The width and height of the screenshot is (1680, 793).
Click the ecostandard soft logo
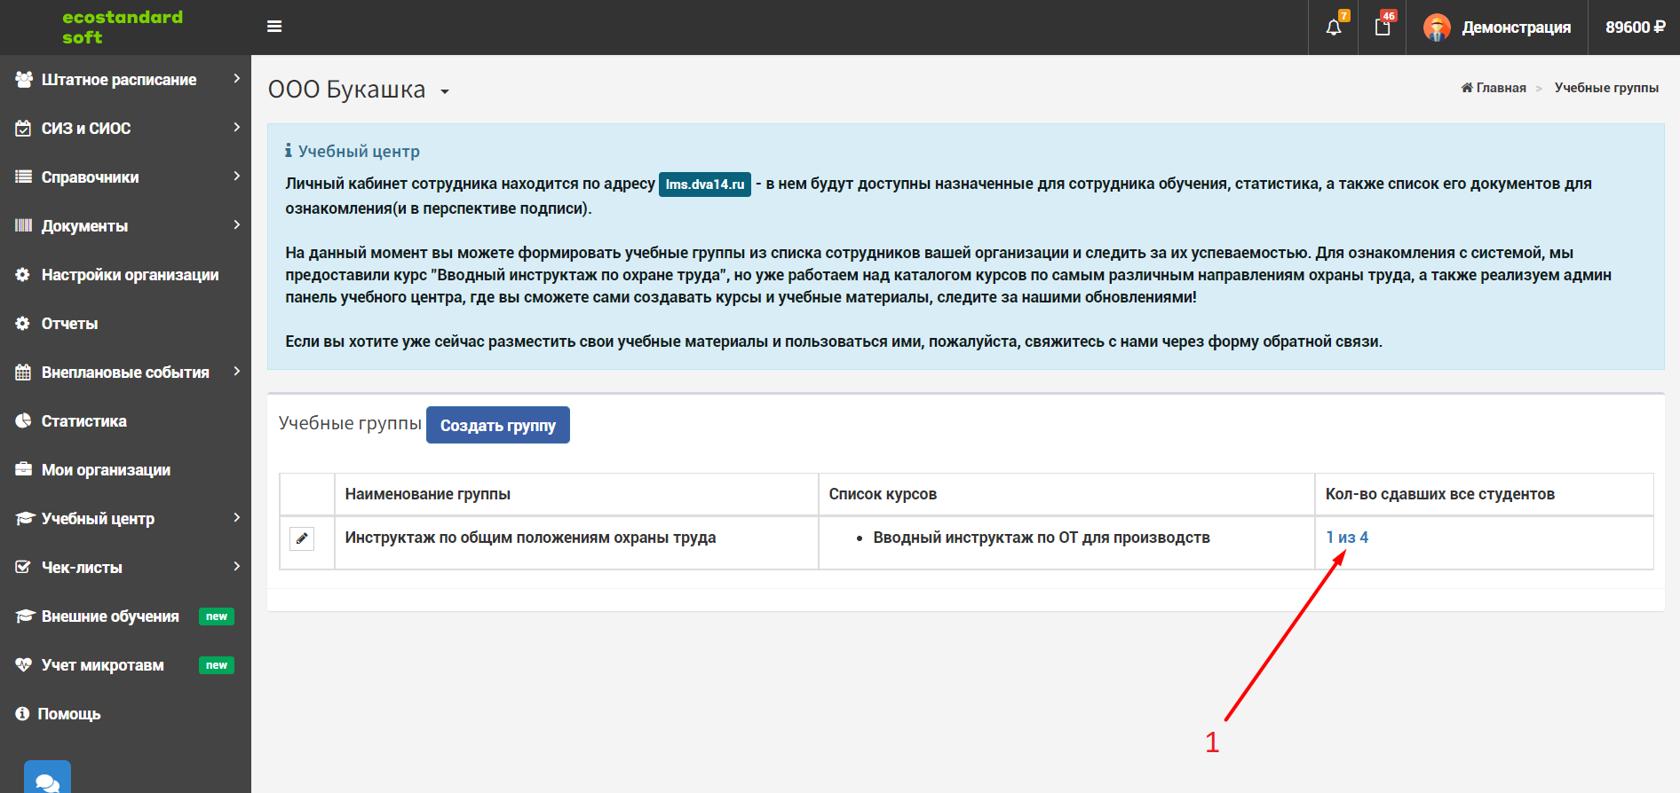pyautogui.click(x=123, y=27)
